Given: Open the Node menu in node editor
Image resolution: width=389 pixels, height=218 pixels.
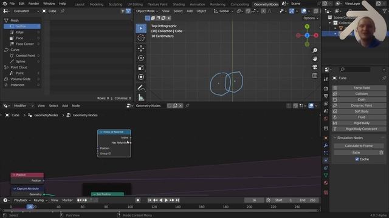Looking at the screenshot, I should [x=76, y=106].
